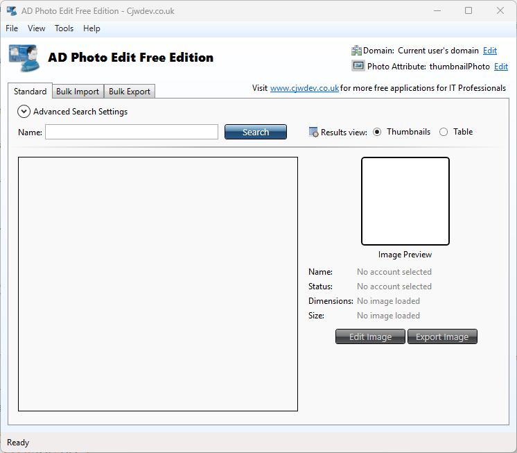This screenshot has height=453, width=517.
Task: Open the Help menu
Action: tap(91, 28)
